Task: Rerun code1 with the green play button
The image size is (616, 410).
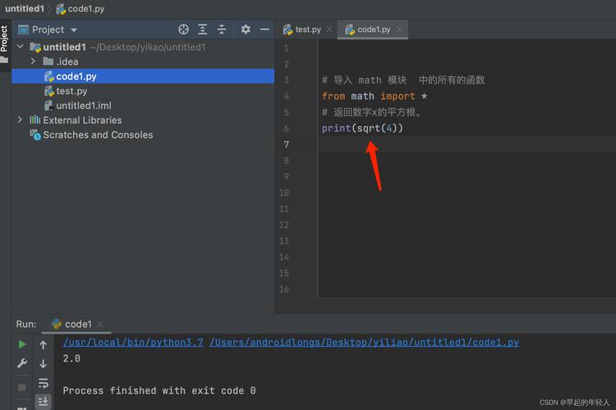Action: (x=22, y=344)
